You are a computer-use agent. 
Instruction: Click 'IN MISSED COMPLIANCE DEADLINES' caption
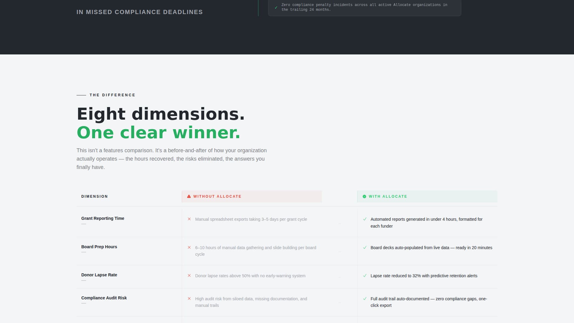(x=140, y=12)
